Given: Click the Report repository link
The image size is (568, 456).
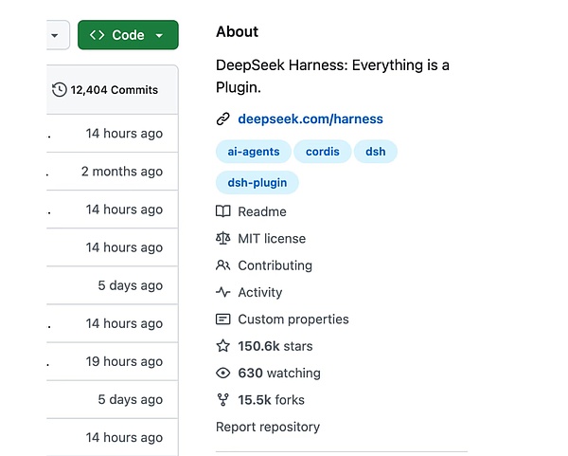Looking at the screenshot, I should [268, 427].
